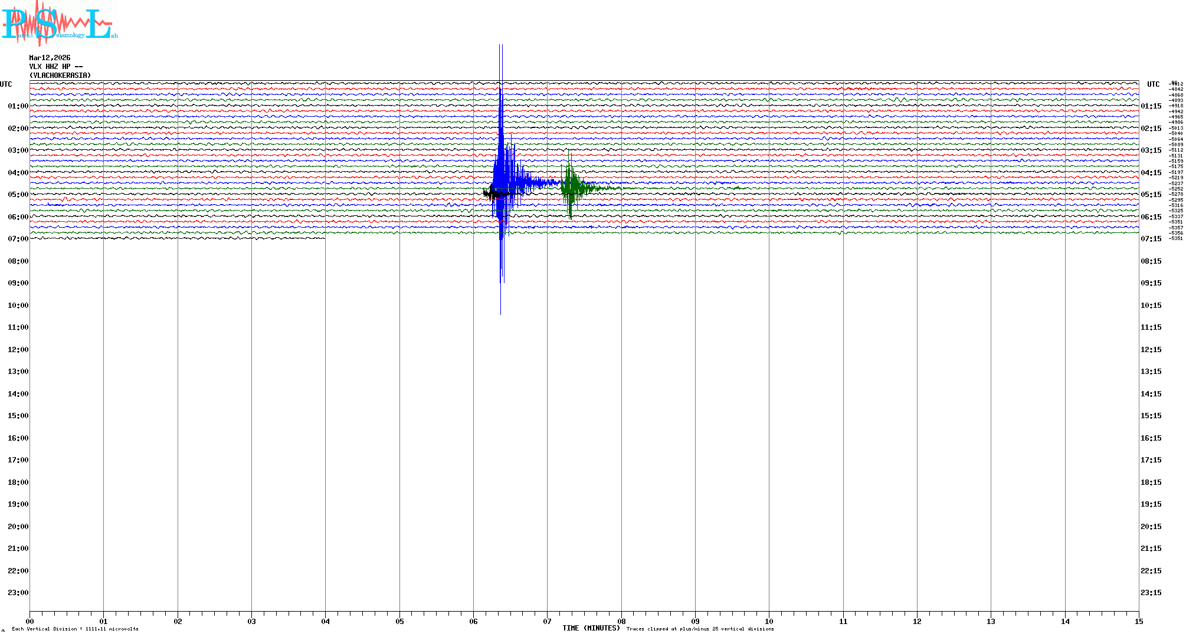Click the right UTC axis label
1186x637 pixels.
[1153, 84]
